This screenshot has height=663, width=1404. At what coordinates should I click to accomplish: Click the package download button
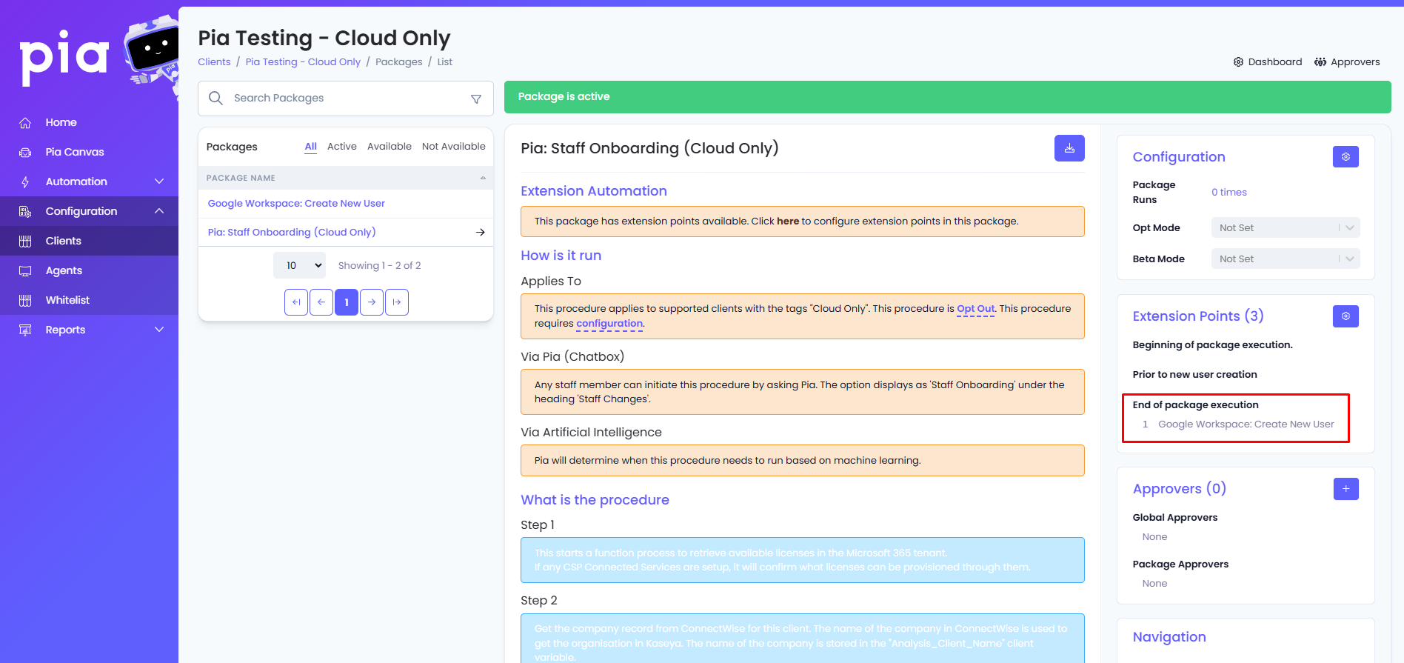tap(1069, 148)
